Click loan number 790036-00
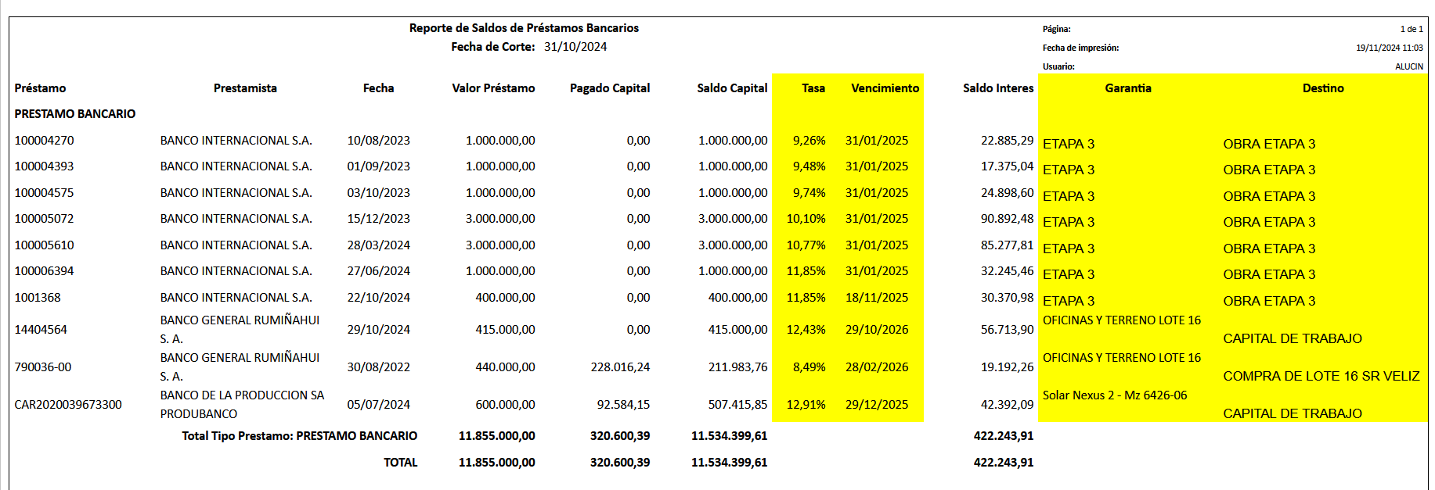This screenshot has width=1435, height=490. pyautogui.click(x=42, y=367)
